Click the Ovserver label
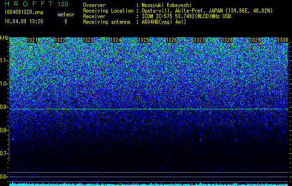Screen dimensions: 292x186 tap(94, 5)
